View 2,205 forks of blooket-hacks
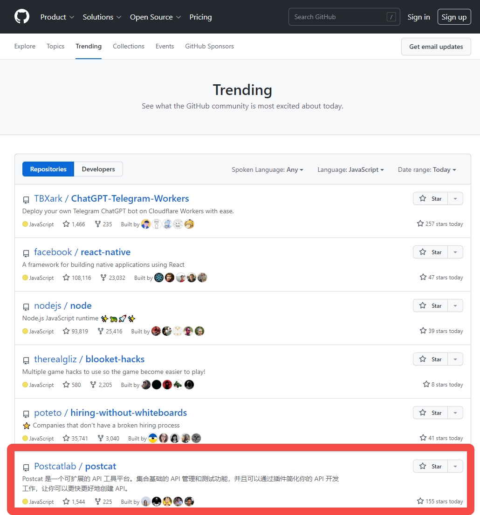This screenshot has width=480, height=515. pyautogui.click(x=101, y=385)
